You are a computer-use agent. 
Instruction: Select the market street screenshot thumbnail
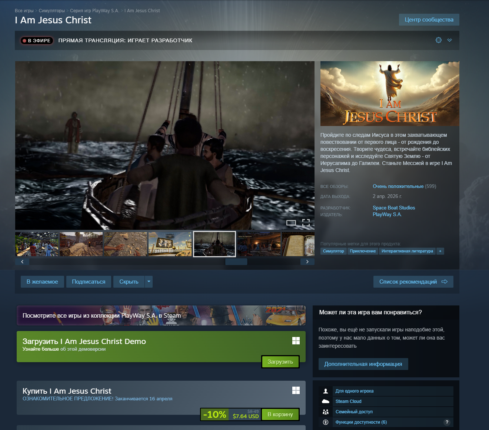tap(37, 244)
